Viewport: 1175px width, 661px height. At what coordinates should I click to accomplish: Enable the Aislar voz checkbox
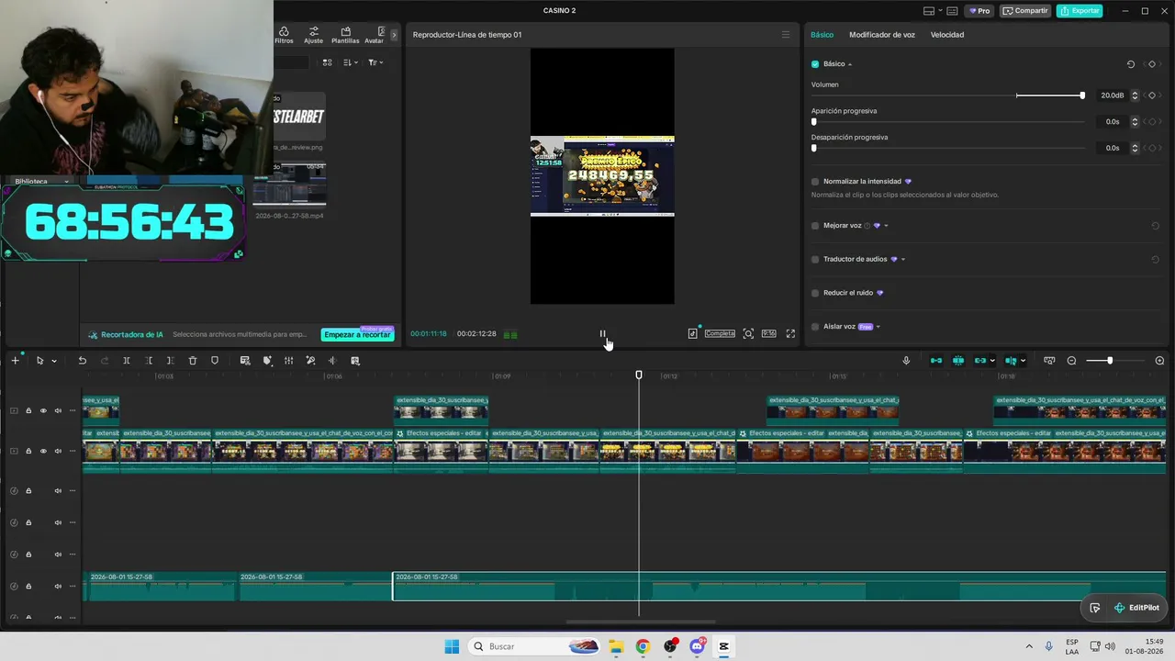815,327
